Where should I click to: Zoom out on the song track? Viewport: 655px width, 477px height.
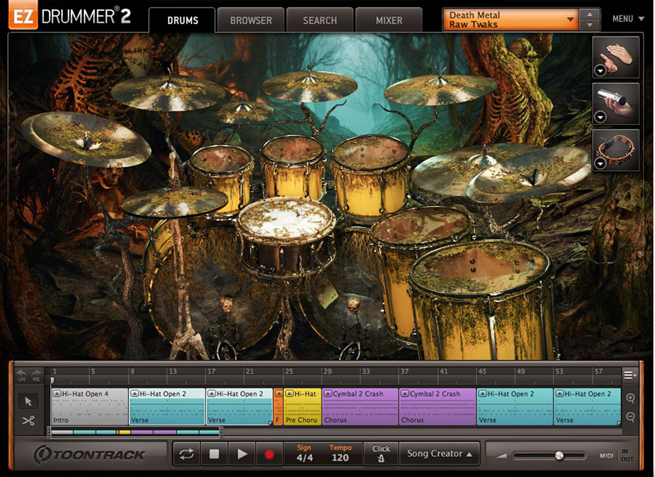[x=630, y=417]
